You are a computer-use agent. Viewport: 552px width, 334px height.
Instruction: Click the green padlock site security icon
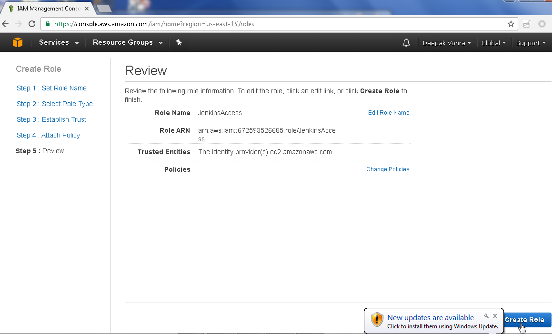coord(48,24)
